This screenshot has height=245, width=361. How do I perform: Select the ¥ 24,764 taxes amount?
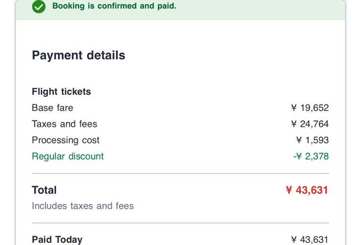[310, 124]
